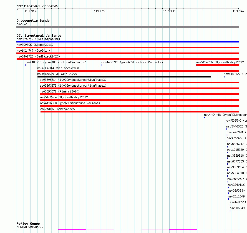The image size is (247, 233).
Task: Select the blue esv3890710 variant bar
Action: point(128,42)
